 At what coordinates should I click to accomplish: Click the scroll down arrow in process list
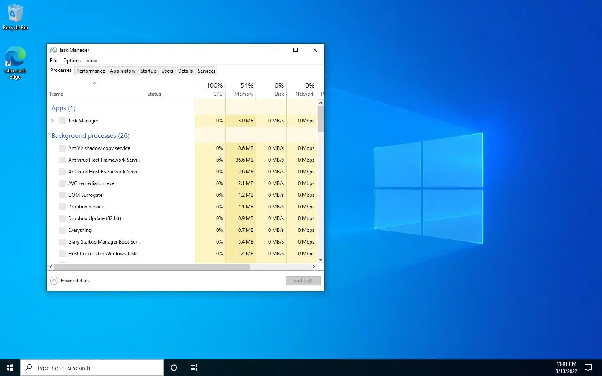coord(321,260)
